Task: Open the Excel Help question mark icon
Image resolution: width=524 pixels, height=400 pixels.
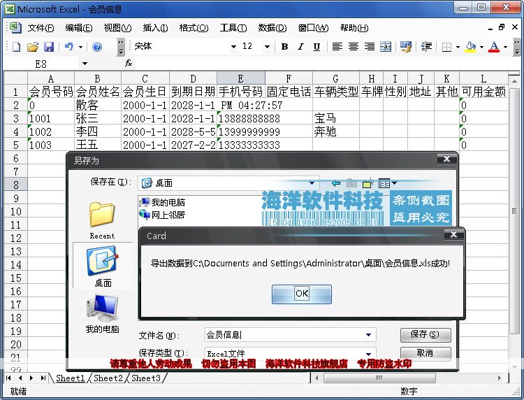Action: (x=97, y=47)
